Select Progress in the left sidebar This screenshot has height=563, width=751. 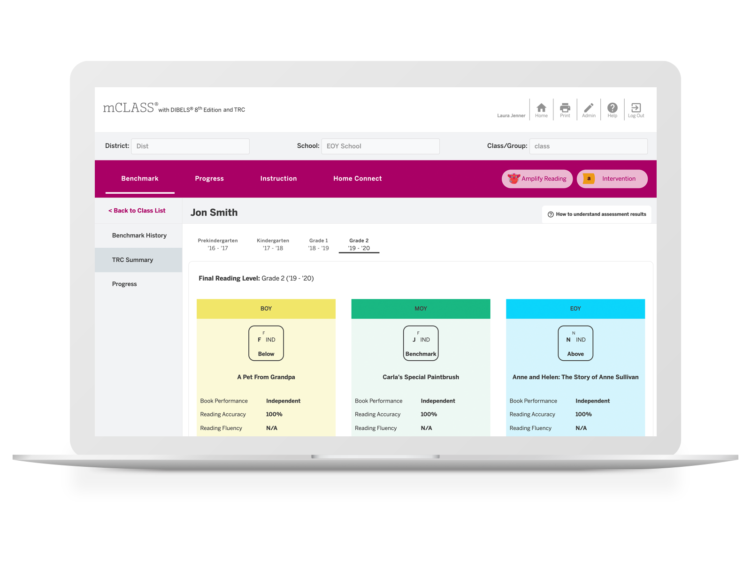pyautogui.click(x=124, y=284)
